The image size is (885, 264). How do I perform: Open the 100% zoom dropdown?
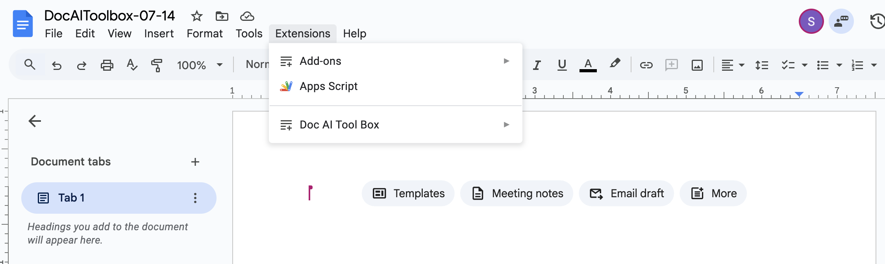tap(200, 65)
